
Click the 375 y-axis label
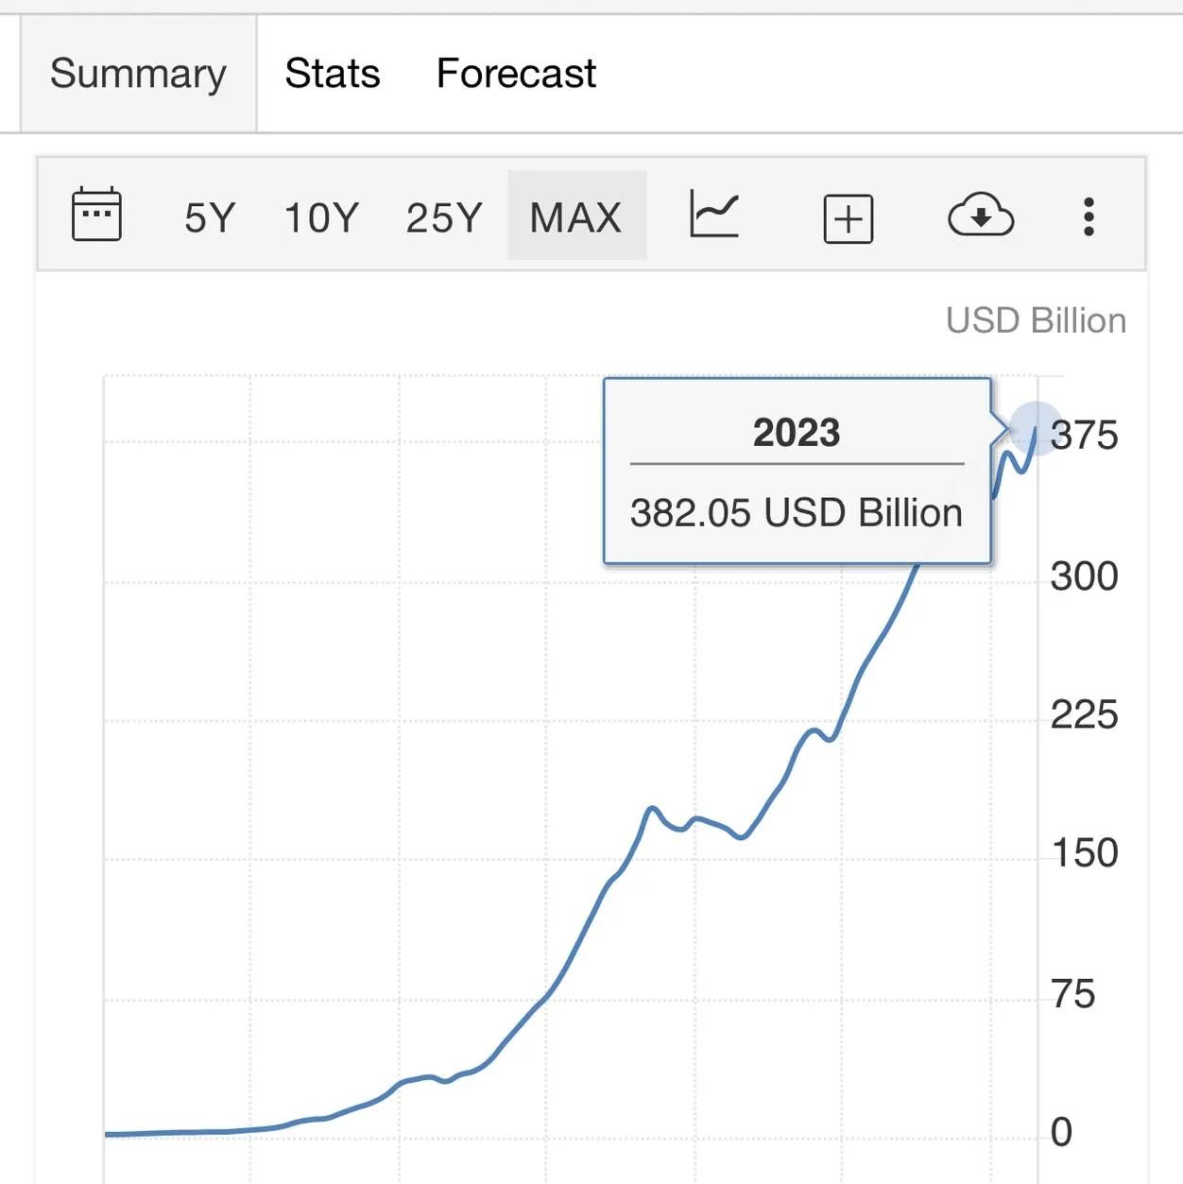(x=1084, y=436)
